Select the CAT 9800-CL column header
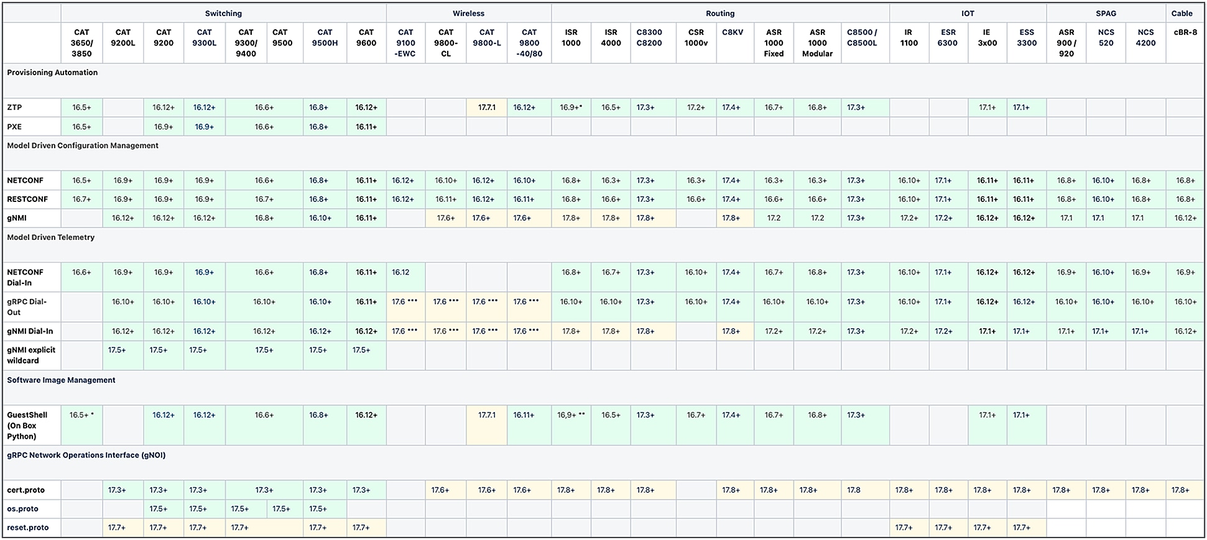 (446, 43)
